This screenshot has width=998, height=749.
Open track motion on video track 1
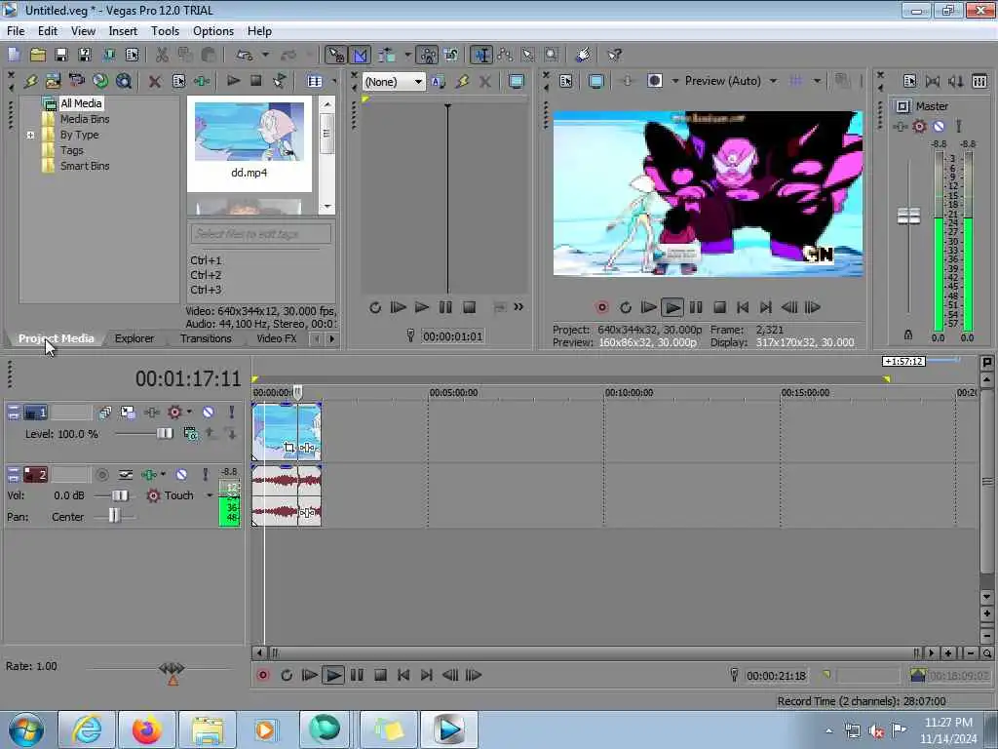click(128, 413)
